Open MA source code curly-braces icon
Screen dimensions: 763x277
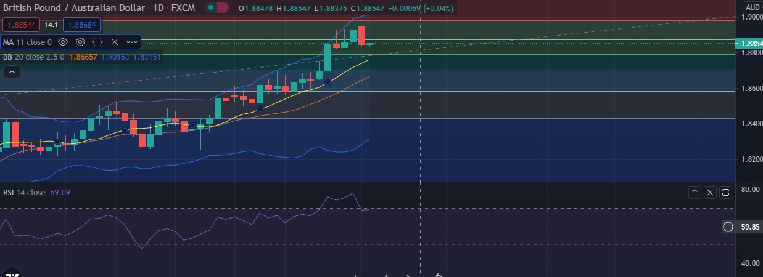pos(97,42)
